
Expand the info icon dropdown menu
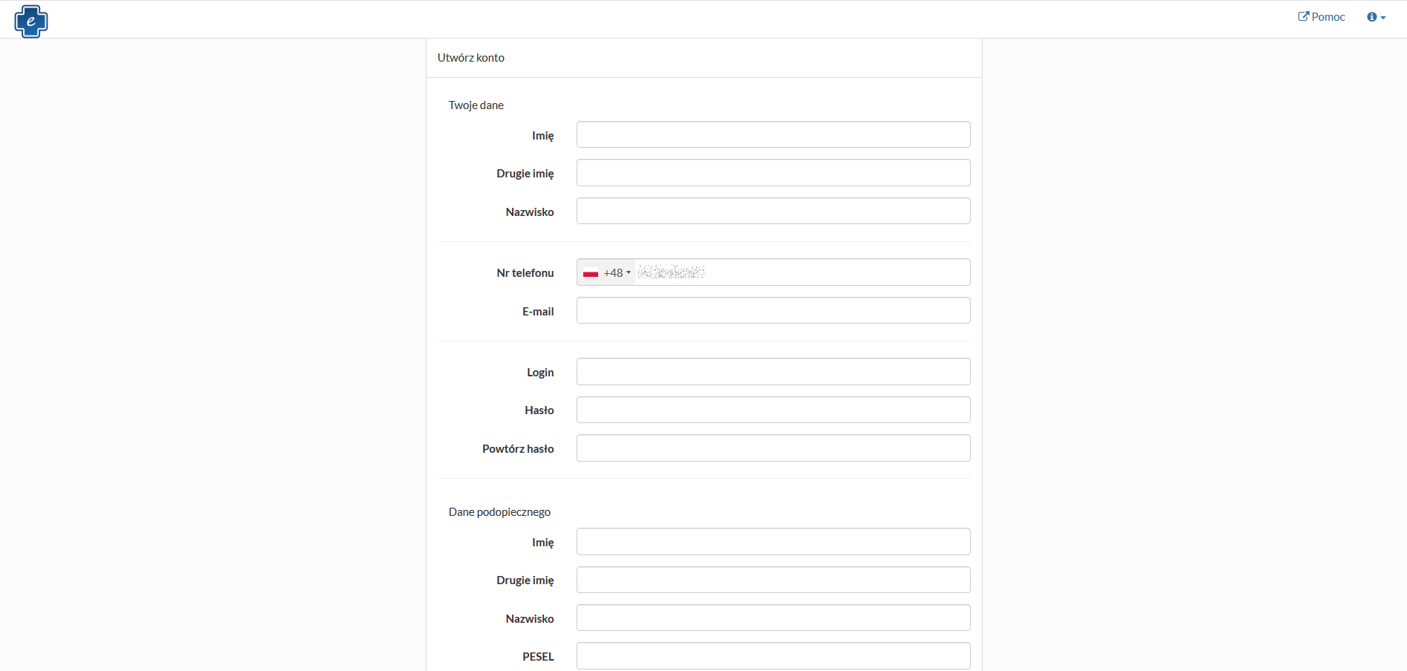point(1376,17)
